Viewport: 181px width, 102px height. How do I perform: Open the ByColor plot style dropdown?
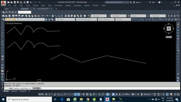123,20
